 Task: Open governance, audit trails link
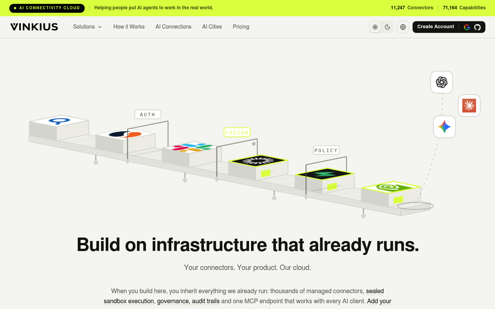pyautogui.click(x=188, y=301)
